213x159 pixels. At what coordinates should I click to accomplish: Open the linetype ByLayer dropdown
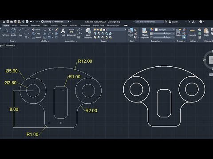pyautogui.click(x=164, y=37)
